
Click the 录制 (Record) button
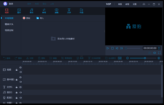[26, 18]
